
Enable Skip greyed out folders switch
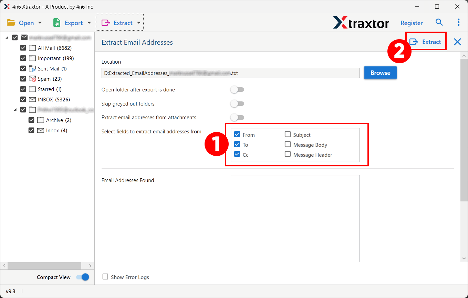[237, 104]
